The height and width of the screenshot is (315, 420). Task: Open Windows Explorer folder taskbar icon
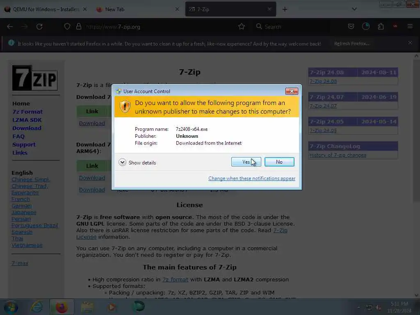tap(87, 307)
